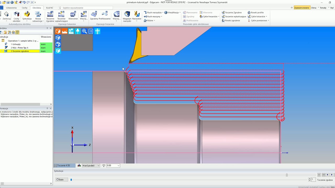Open Magazyn narzędzi tool store
The height and width of the screenshot is (188, 335).
click(x=127, y=16)
